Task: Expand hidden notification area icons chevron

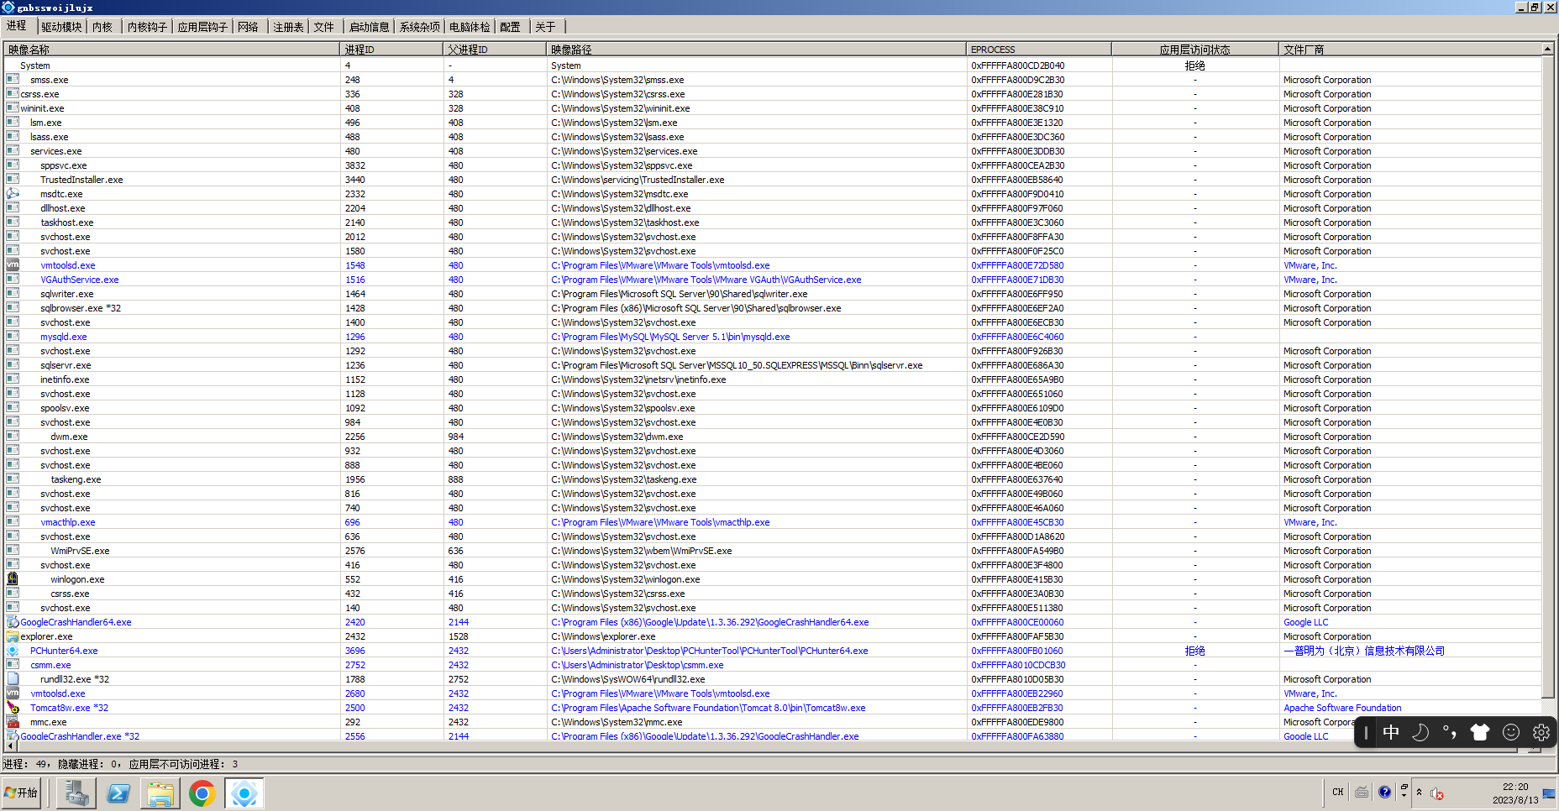Action: pos(1420,792)
